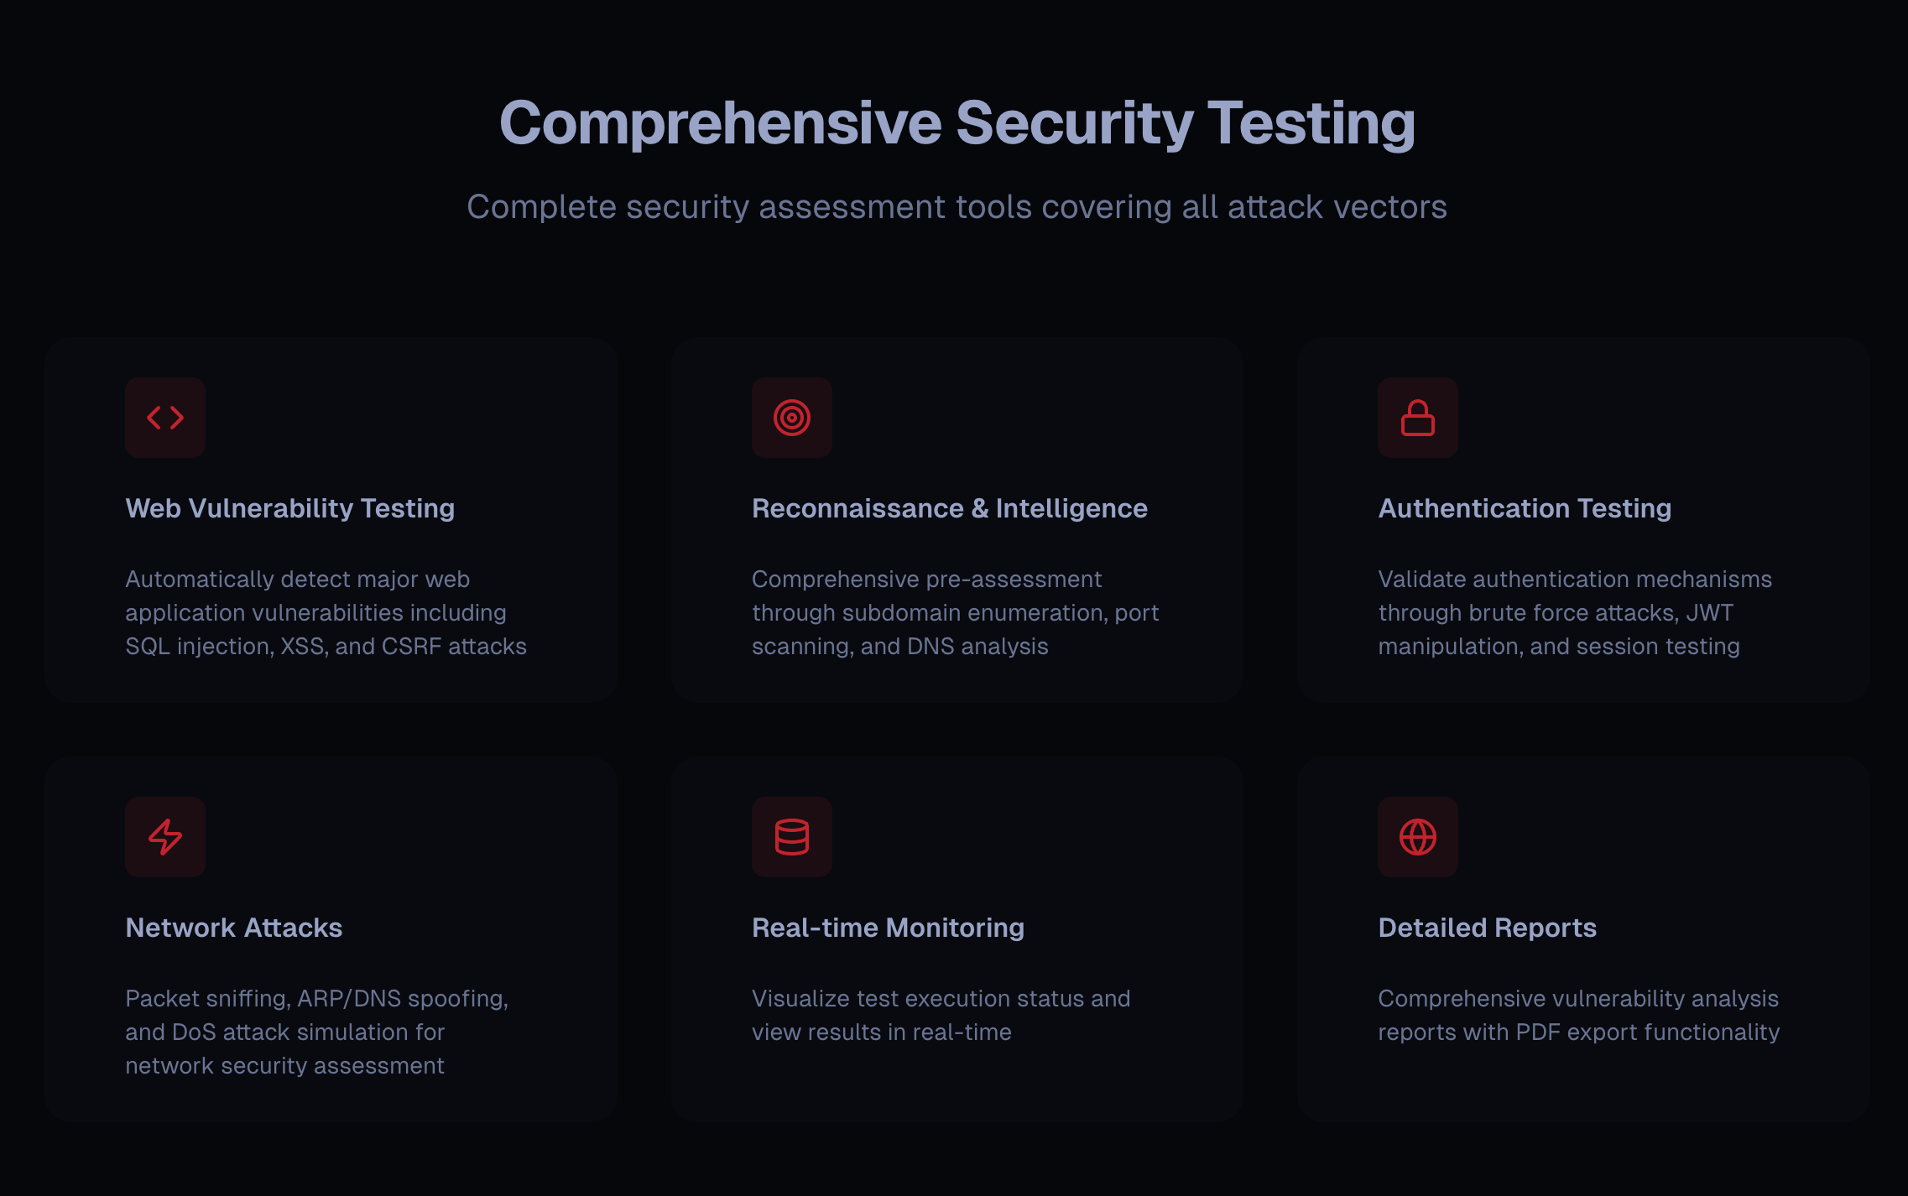Open the Authentication Testing heading
The width and height of the screenshot is (1908, 1196).
pos(1525,508)
